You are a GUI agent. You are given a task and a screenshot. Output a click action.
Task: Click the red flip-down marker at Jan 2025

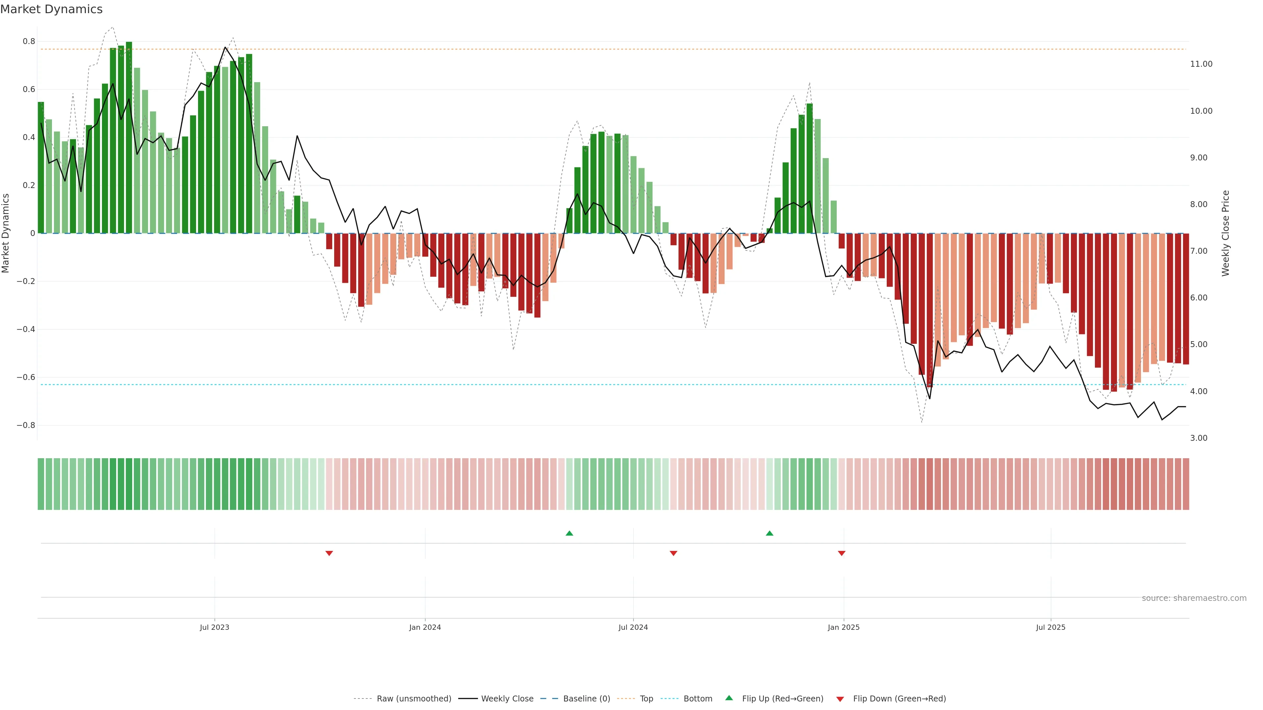841,553
